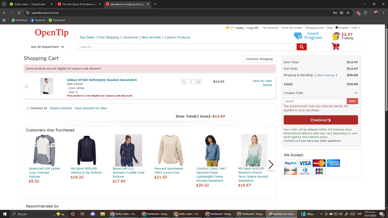Click Continue Shopping button
Viewport: 388px width, 218px height.
259,59
